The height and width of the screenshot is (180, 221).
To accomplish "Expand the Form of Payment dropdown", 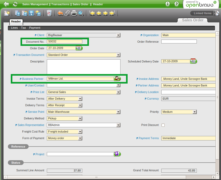I will [80, 138].
